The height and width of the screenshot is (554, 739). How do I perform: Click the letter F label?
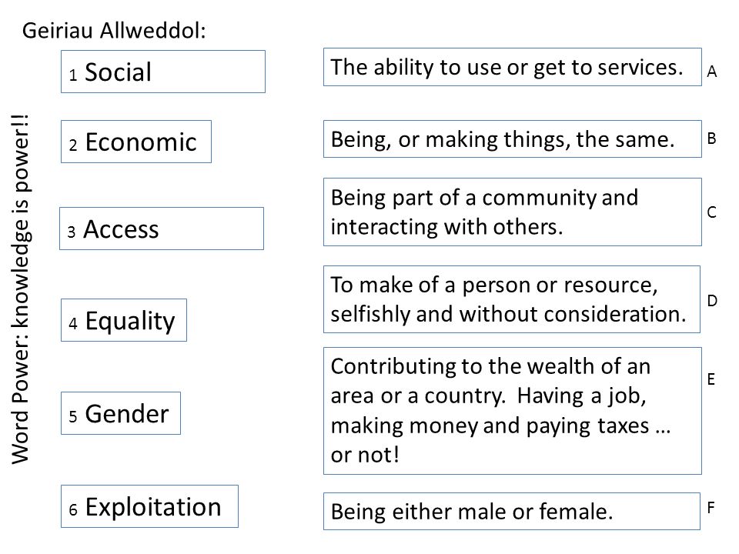(711, 507)
